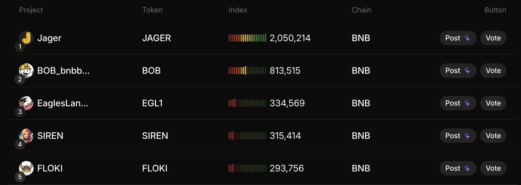Post about the EaglesLand project

458,103
